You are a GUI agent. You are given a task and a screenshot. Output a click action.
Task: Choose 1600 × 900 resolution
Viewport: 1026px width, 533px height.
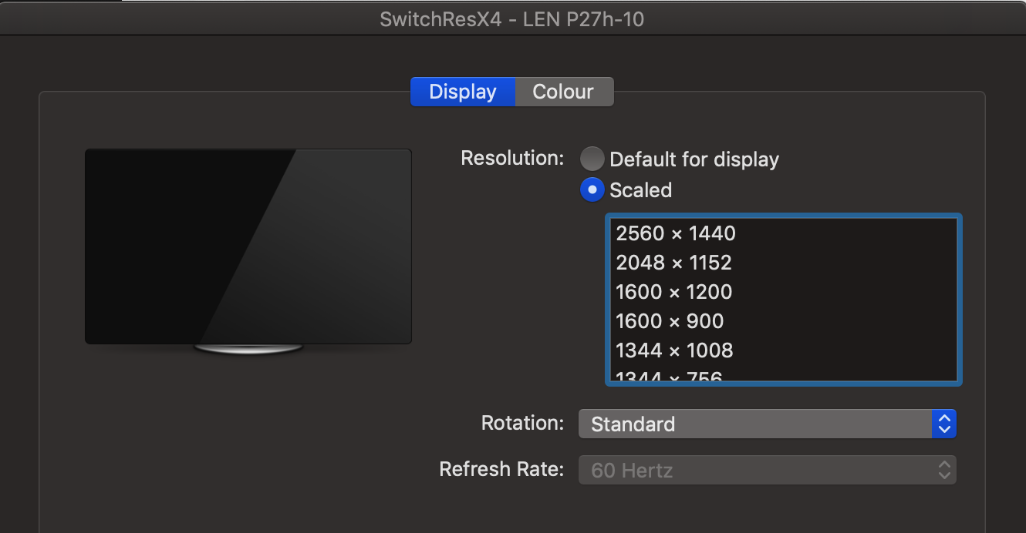point(783,321)
